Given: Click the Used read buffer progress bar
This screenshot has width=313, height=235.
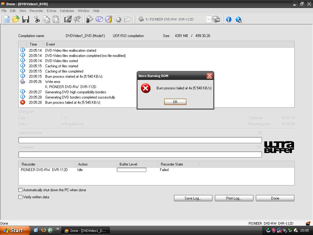Looking at the screenshot, I should point(140,140).
